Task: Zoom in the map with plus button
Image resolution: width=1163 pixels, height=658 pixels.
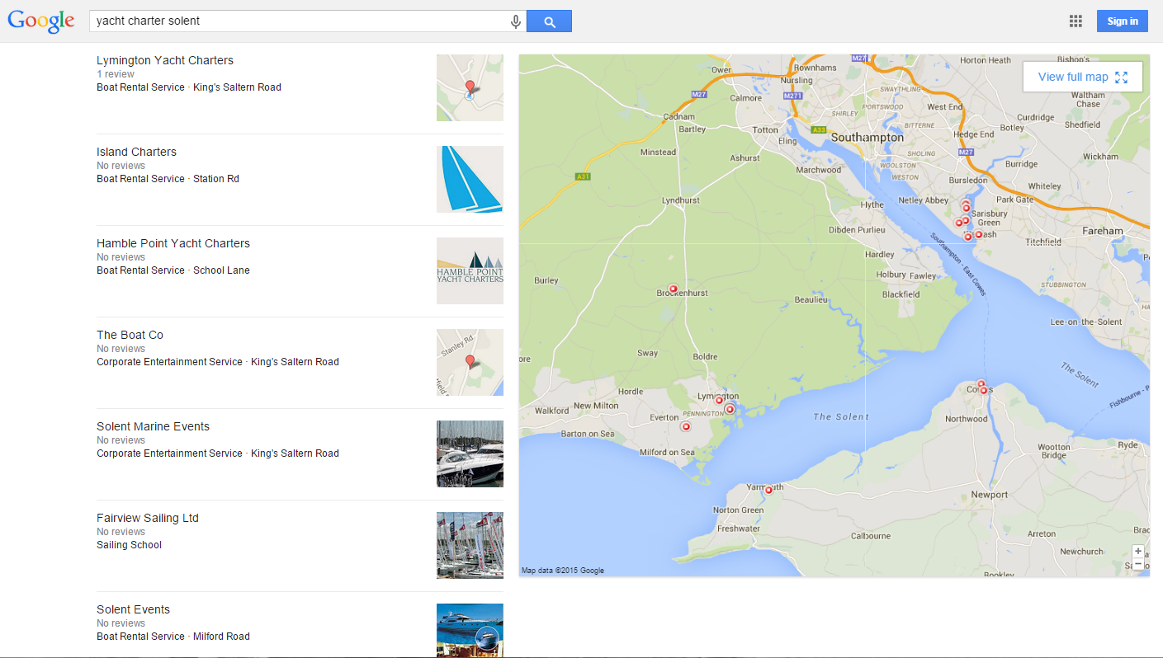Action: (x=1138, y=551)
